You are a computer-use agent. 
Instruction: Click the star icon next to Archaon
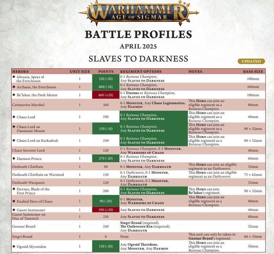pos(14,87)
